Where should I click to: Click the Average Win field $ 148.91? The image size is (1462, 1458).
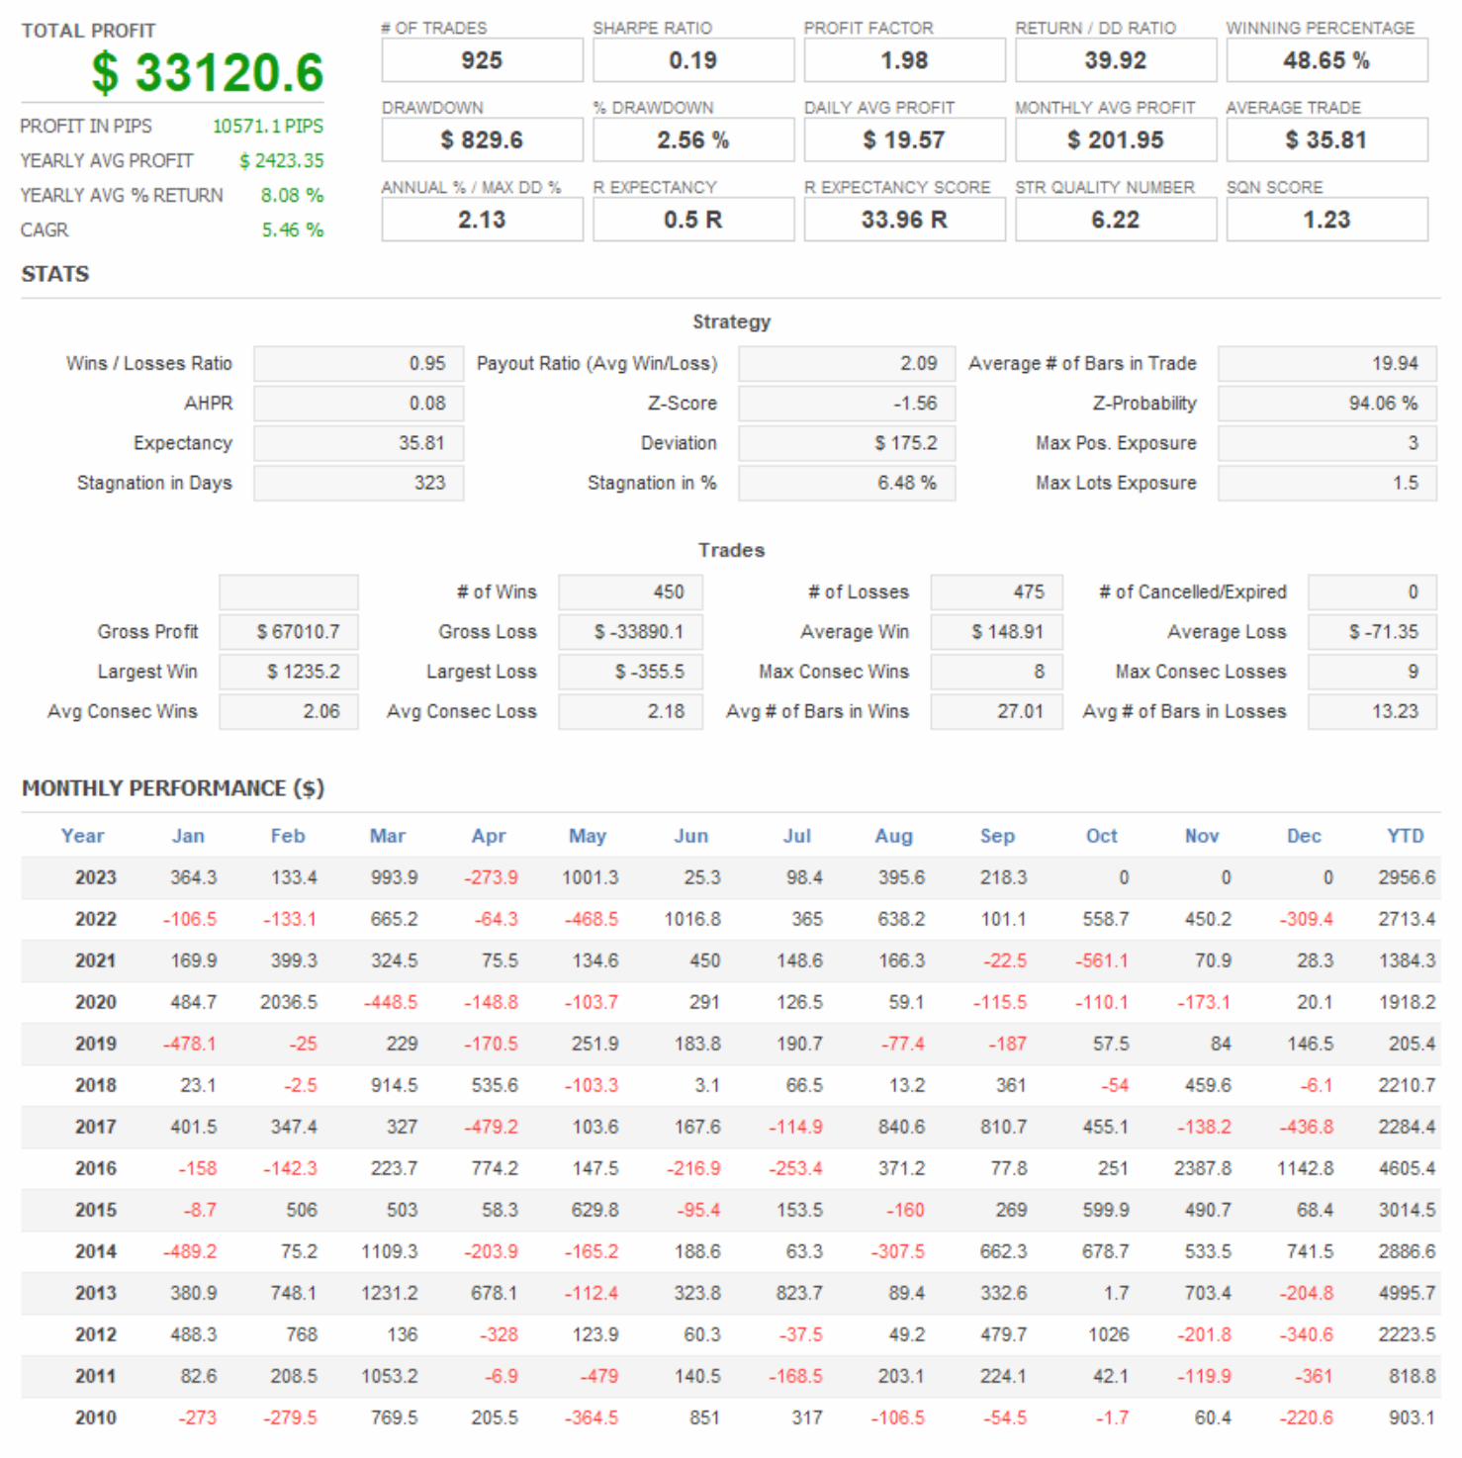tap(996, 631)
